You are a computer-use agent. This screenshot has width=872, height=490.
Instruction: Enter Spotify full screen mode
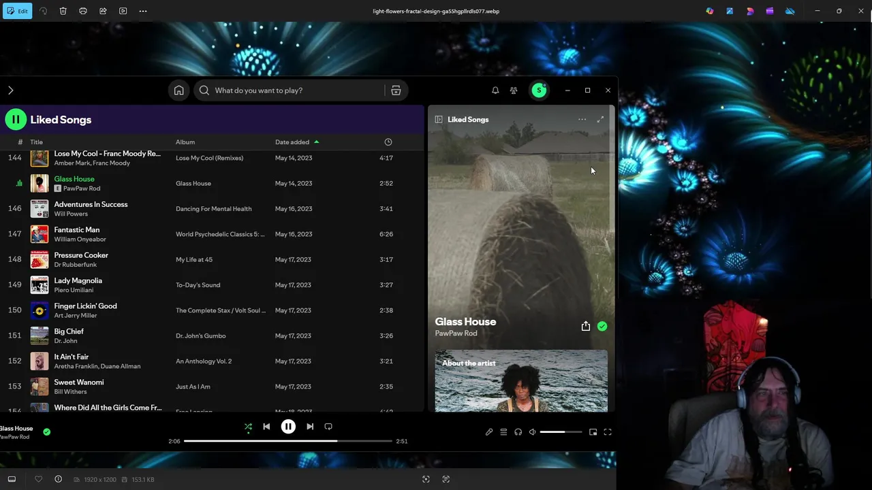click(608, 432)
